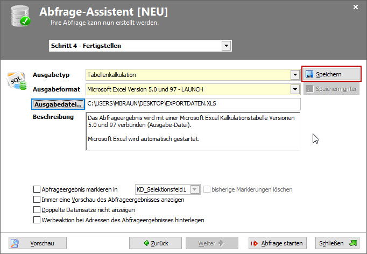Enable Abfrageergebnis markieren in checkbox
The image size is (367, 254).
(x=37, y=189)
